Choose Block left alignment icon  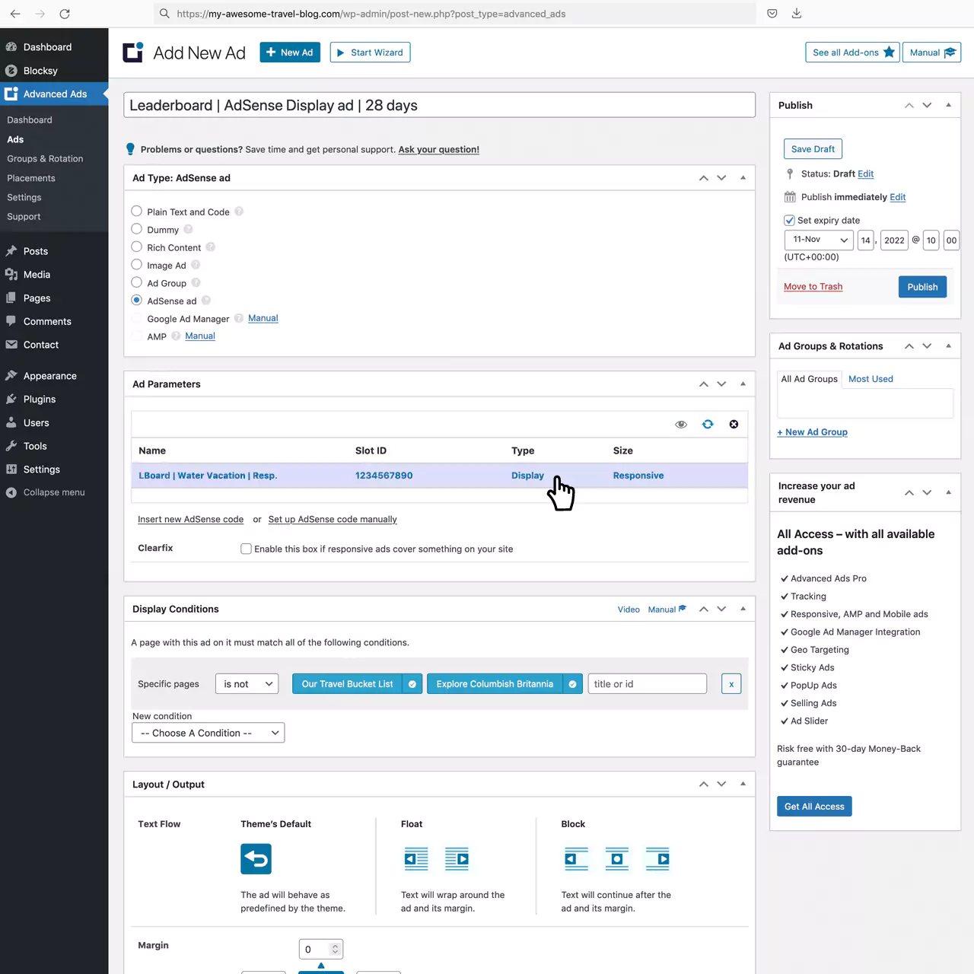coord(576,859)
